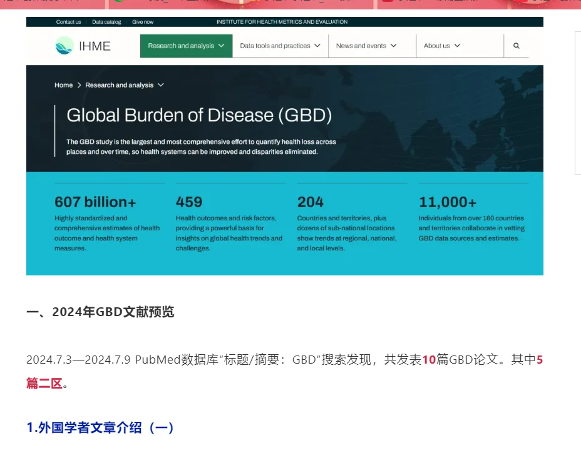Expand Research and analysis menu chevron

tap(221, 46)
